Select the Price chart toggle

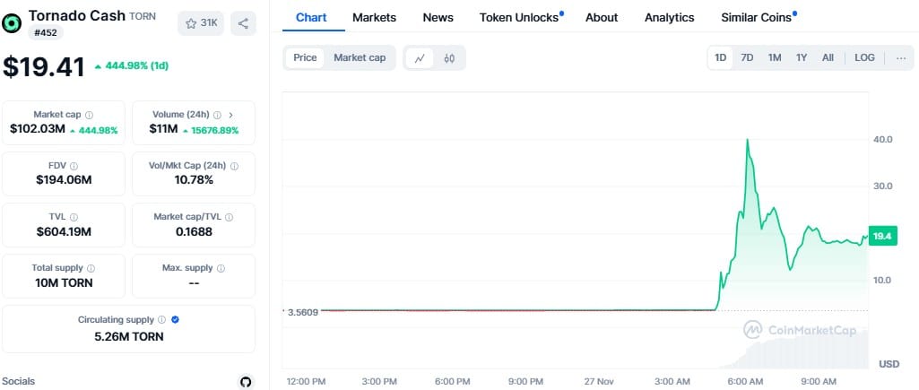(305, 57)
